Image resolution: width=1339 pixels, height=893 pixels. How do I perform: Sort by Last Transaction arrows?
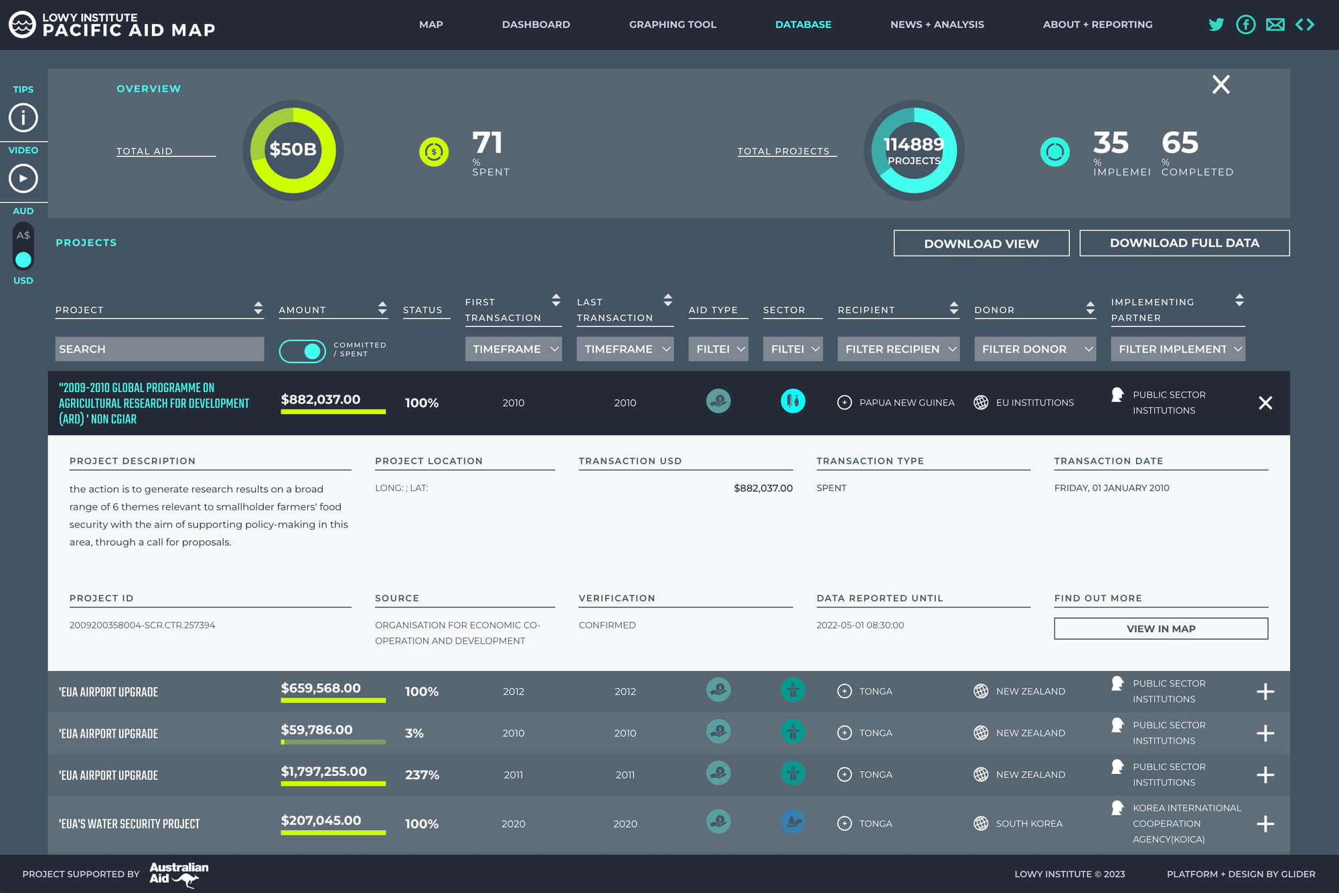point(667,300)
